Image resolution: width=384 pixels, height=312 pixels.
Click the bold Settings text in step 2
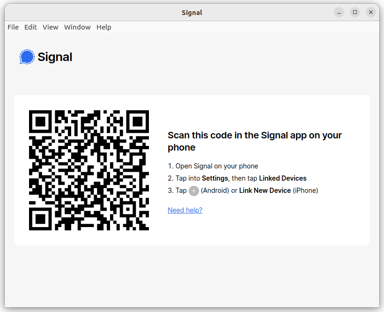215,178
